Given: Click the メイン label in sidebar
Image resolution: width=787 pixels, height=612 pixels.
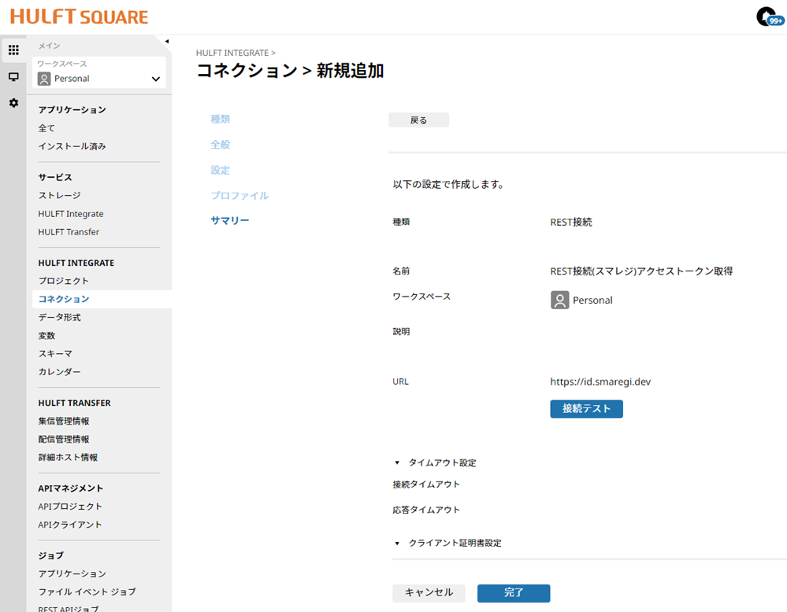Looking at the screenshot, I should point(49,46).
